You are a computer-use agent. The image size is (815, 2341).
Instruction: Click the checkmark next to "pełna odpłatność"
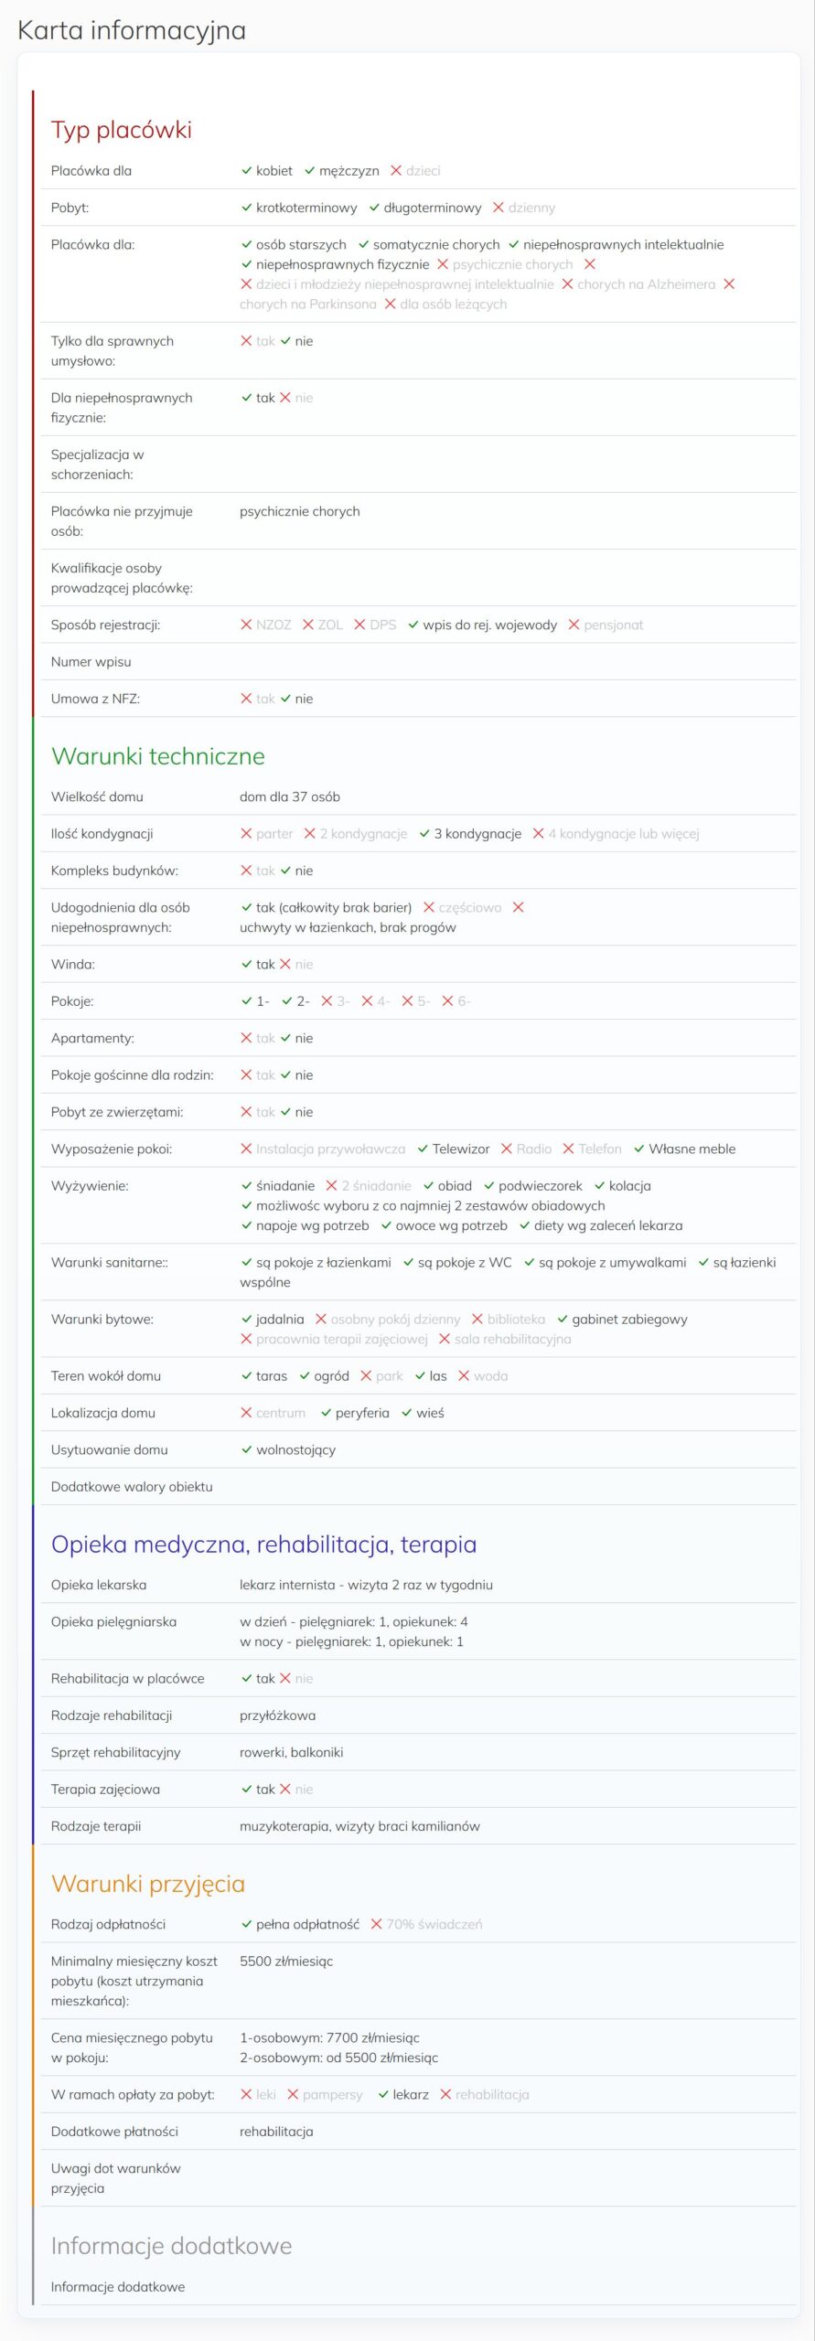point(246,1924)
